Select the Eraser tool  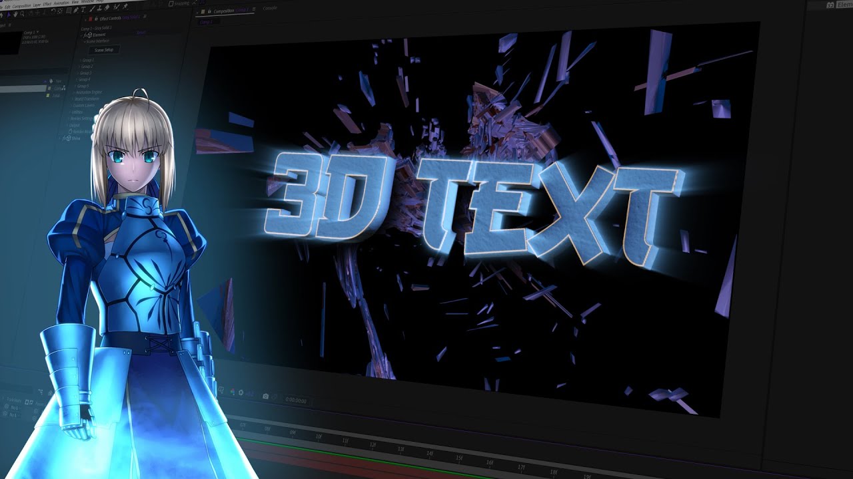point(107,7)
